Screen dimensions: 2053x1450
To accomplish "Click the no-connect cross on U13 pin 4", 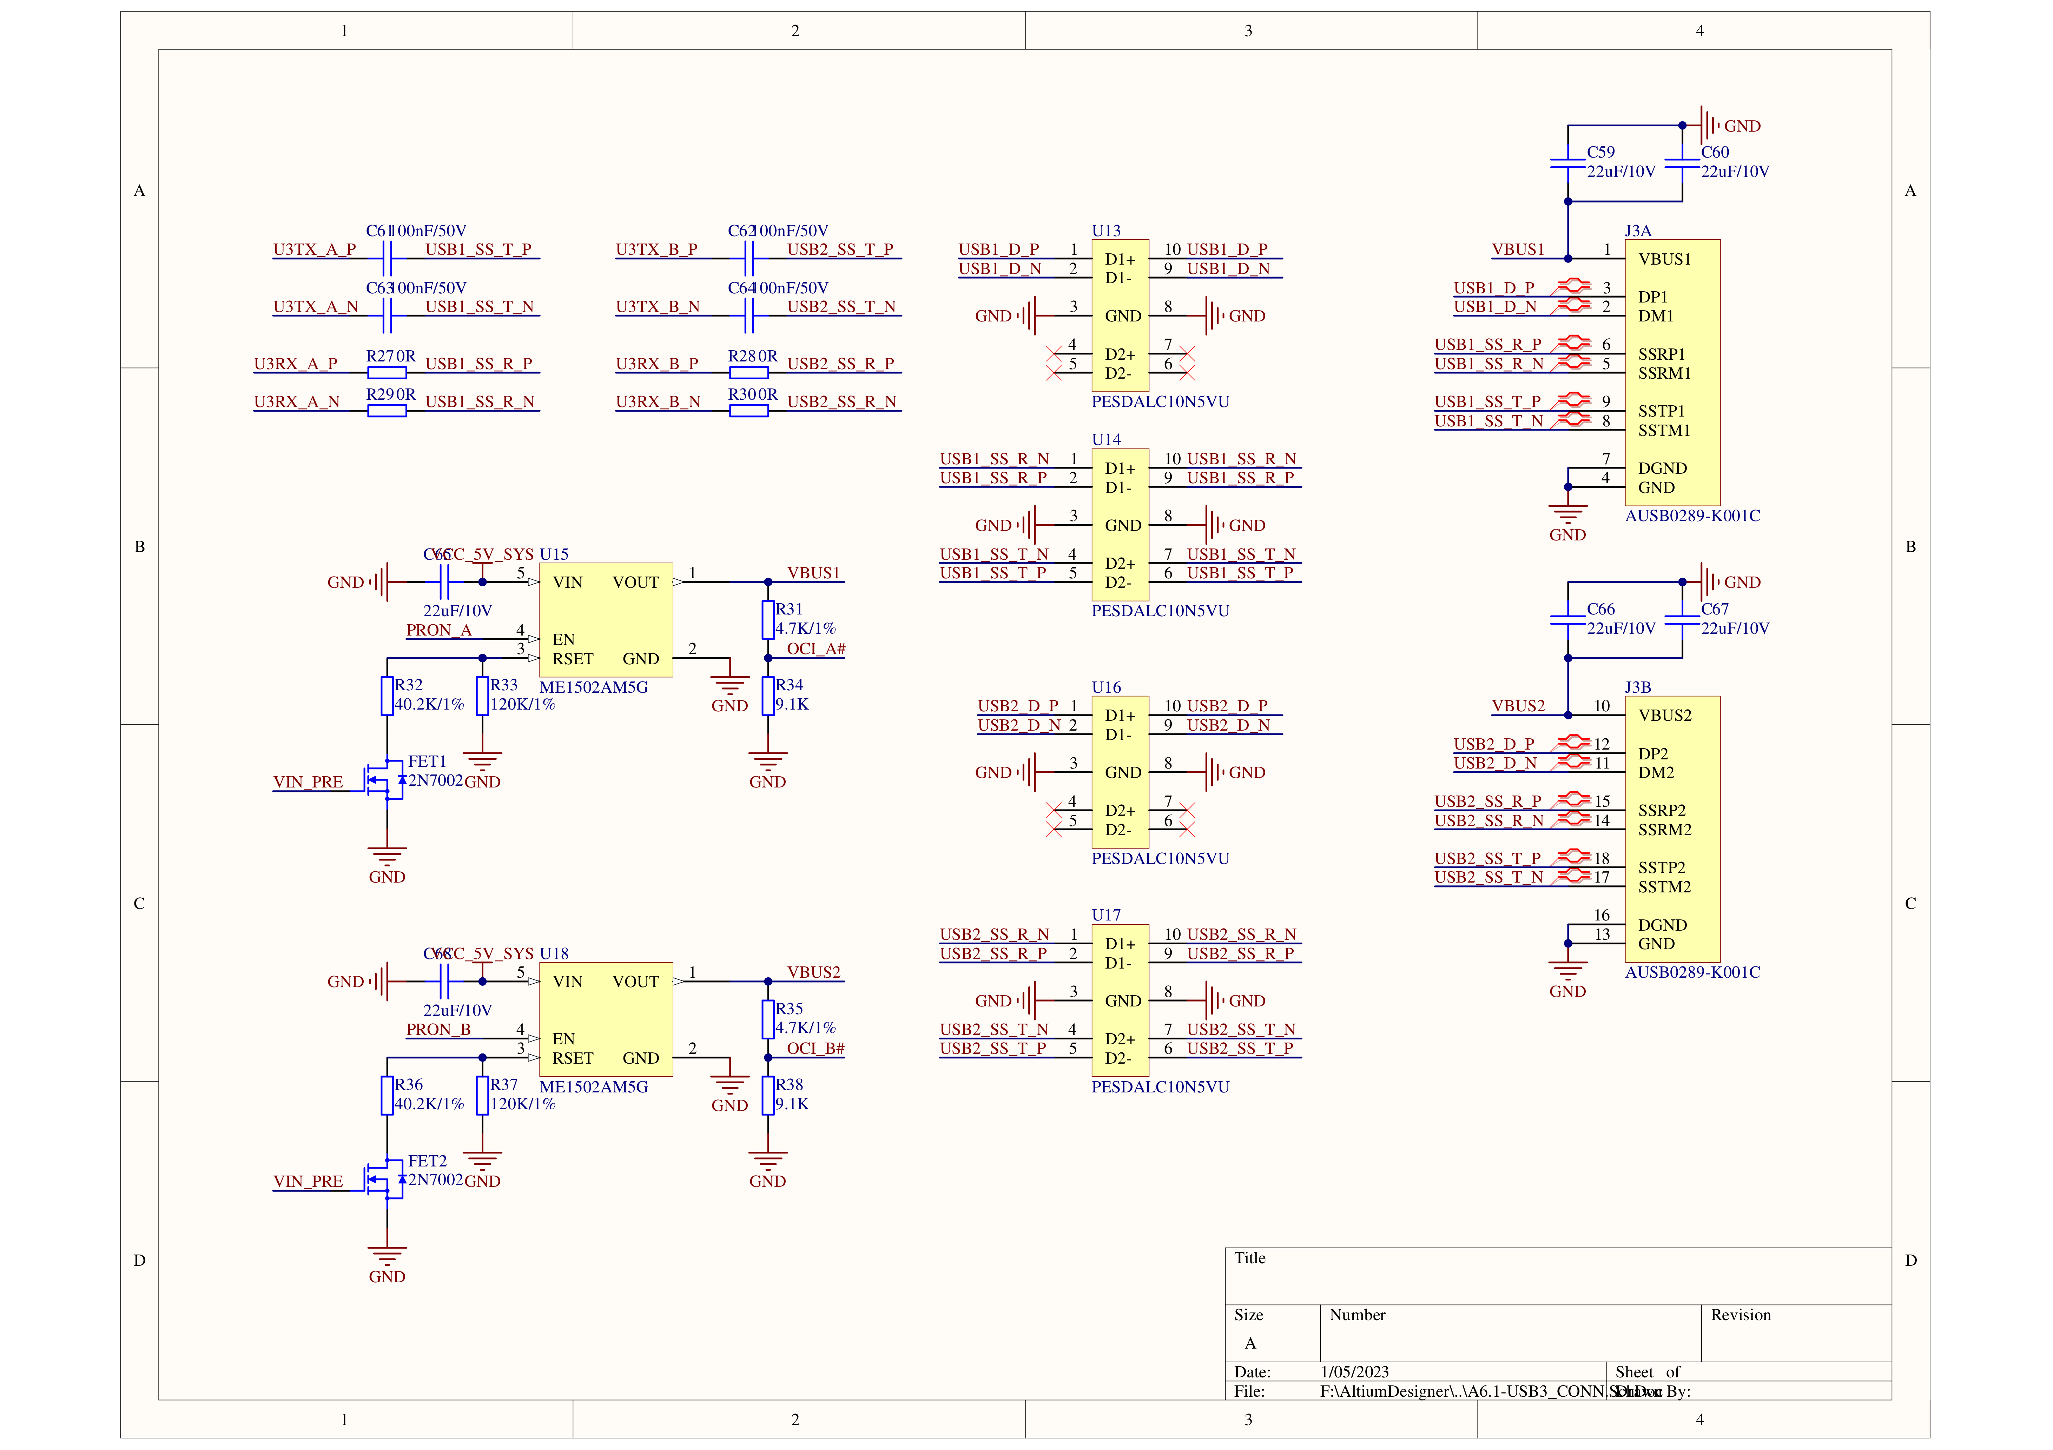I will point(1054,354).
